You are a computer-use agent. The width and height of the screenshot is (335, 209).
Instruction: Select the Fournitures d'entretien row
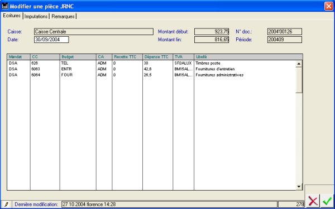pyautogui.click(x=151, y=69)
